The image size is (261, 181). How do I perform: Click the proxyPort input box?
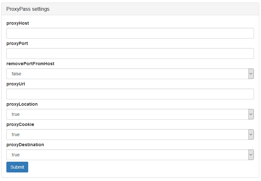tap(130, 53)
